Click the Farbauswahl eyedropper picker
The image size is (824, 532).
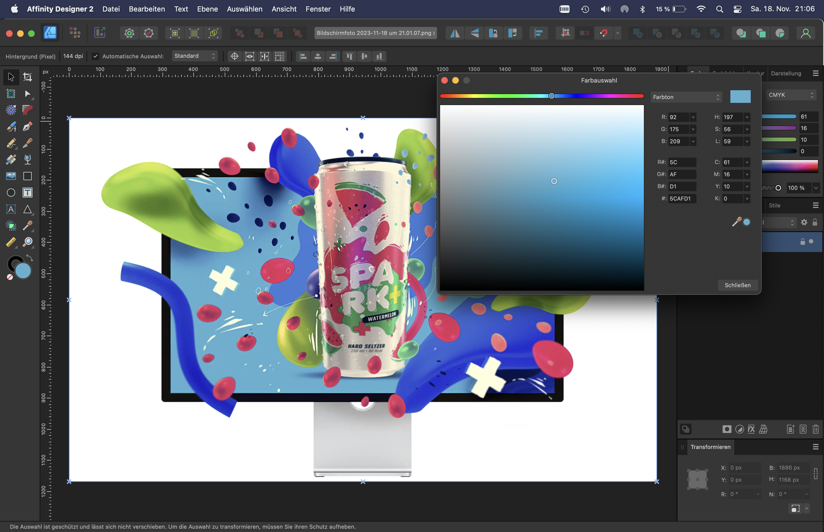pos(736,222)
